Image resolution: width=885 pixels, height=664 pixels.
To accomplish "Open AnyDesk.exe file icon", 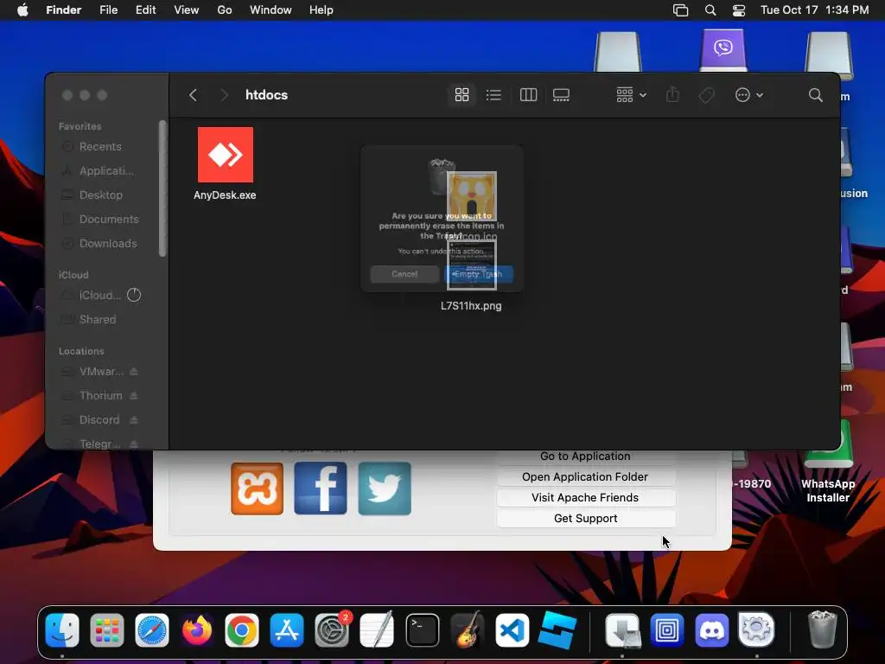I will click(226, 155).
